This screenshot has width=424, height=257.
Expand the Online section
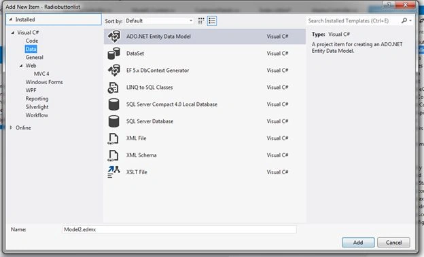pos(11,127)
